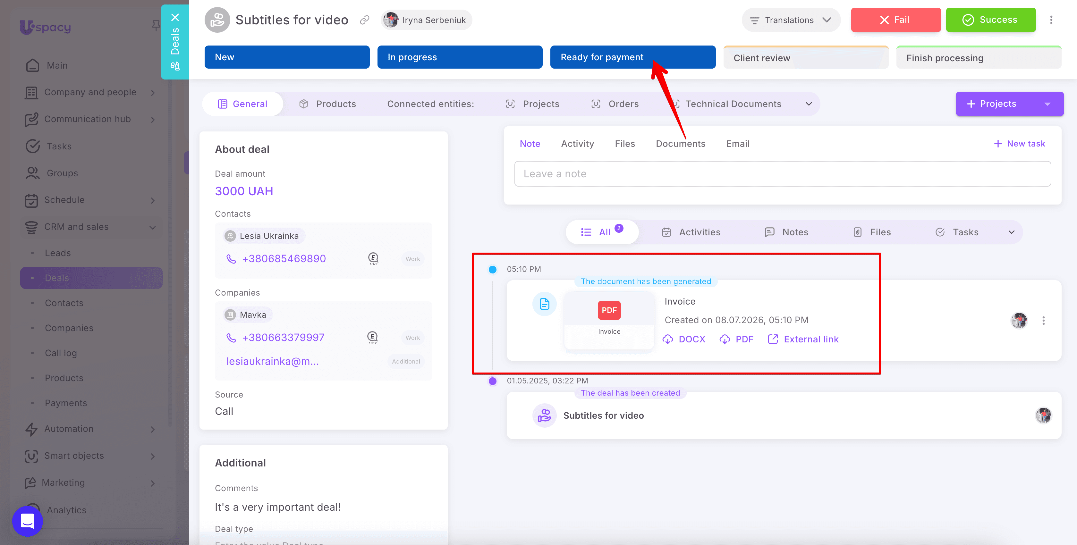The height and width of the screenshot is (545, 1077).
Task: Open the three-dot menu on invoice entry
Action: 1044,321
